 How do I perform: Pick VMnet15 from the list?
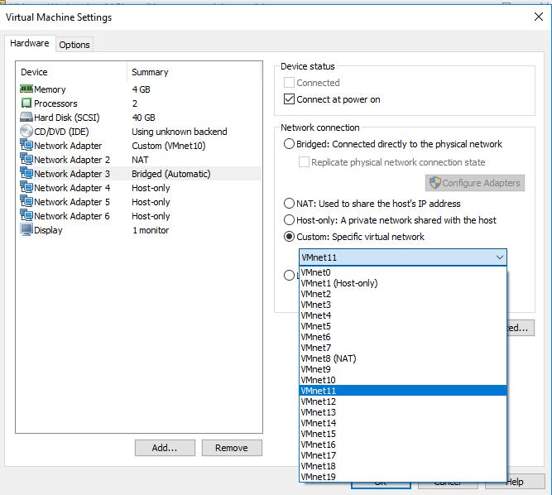pyautogui.click(x=403, y=434)
